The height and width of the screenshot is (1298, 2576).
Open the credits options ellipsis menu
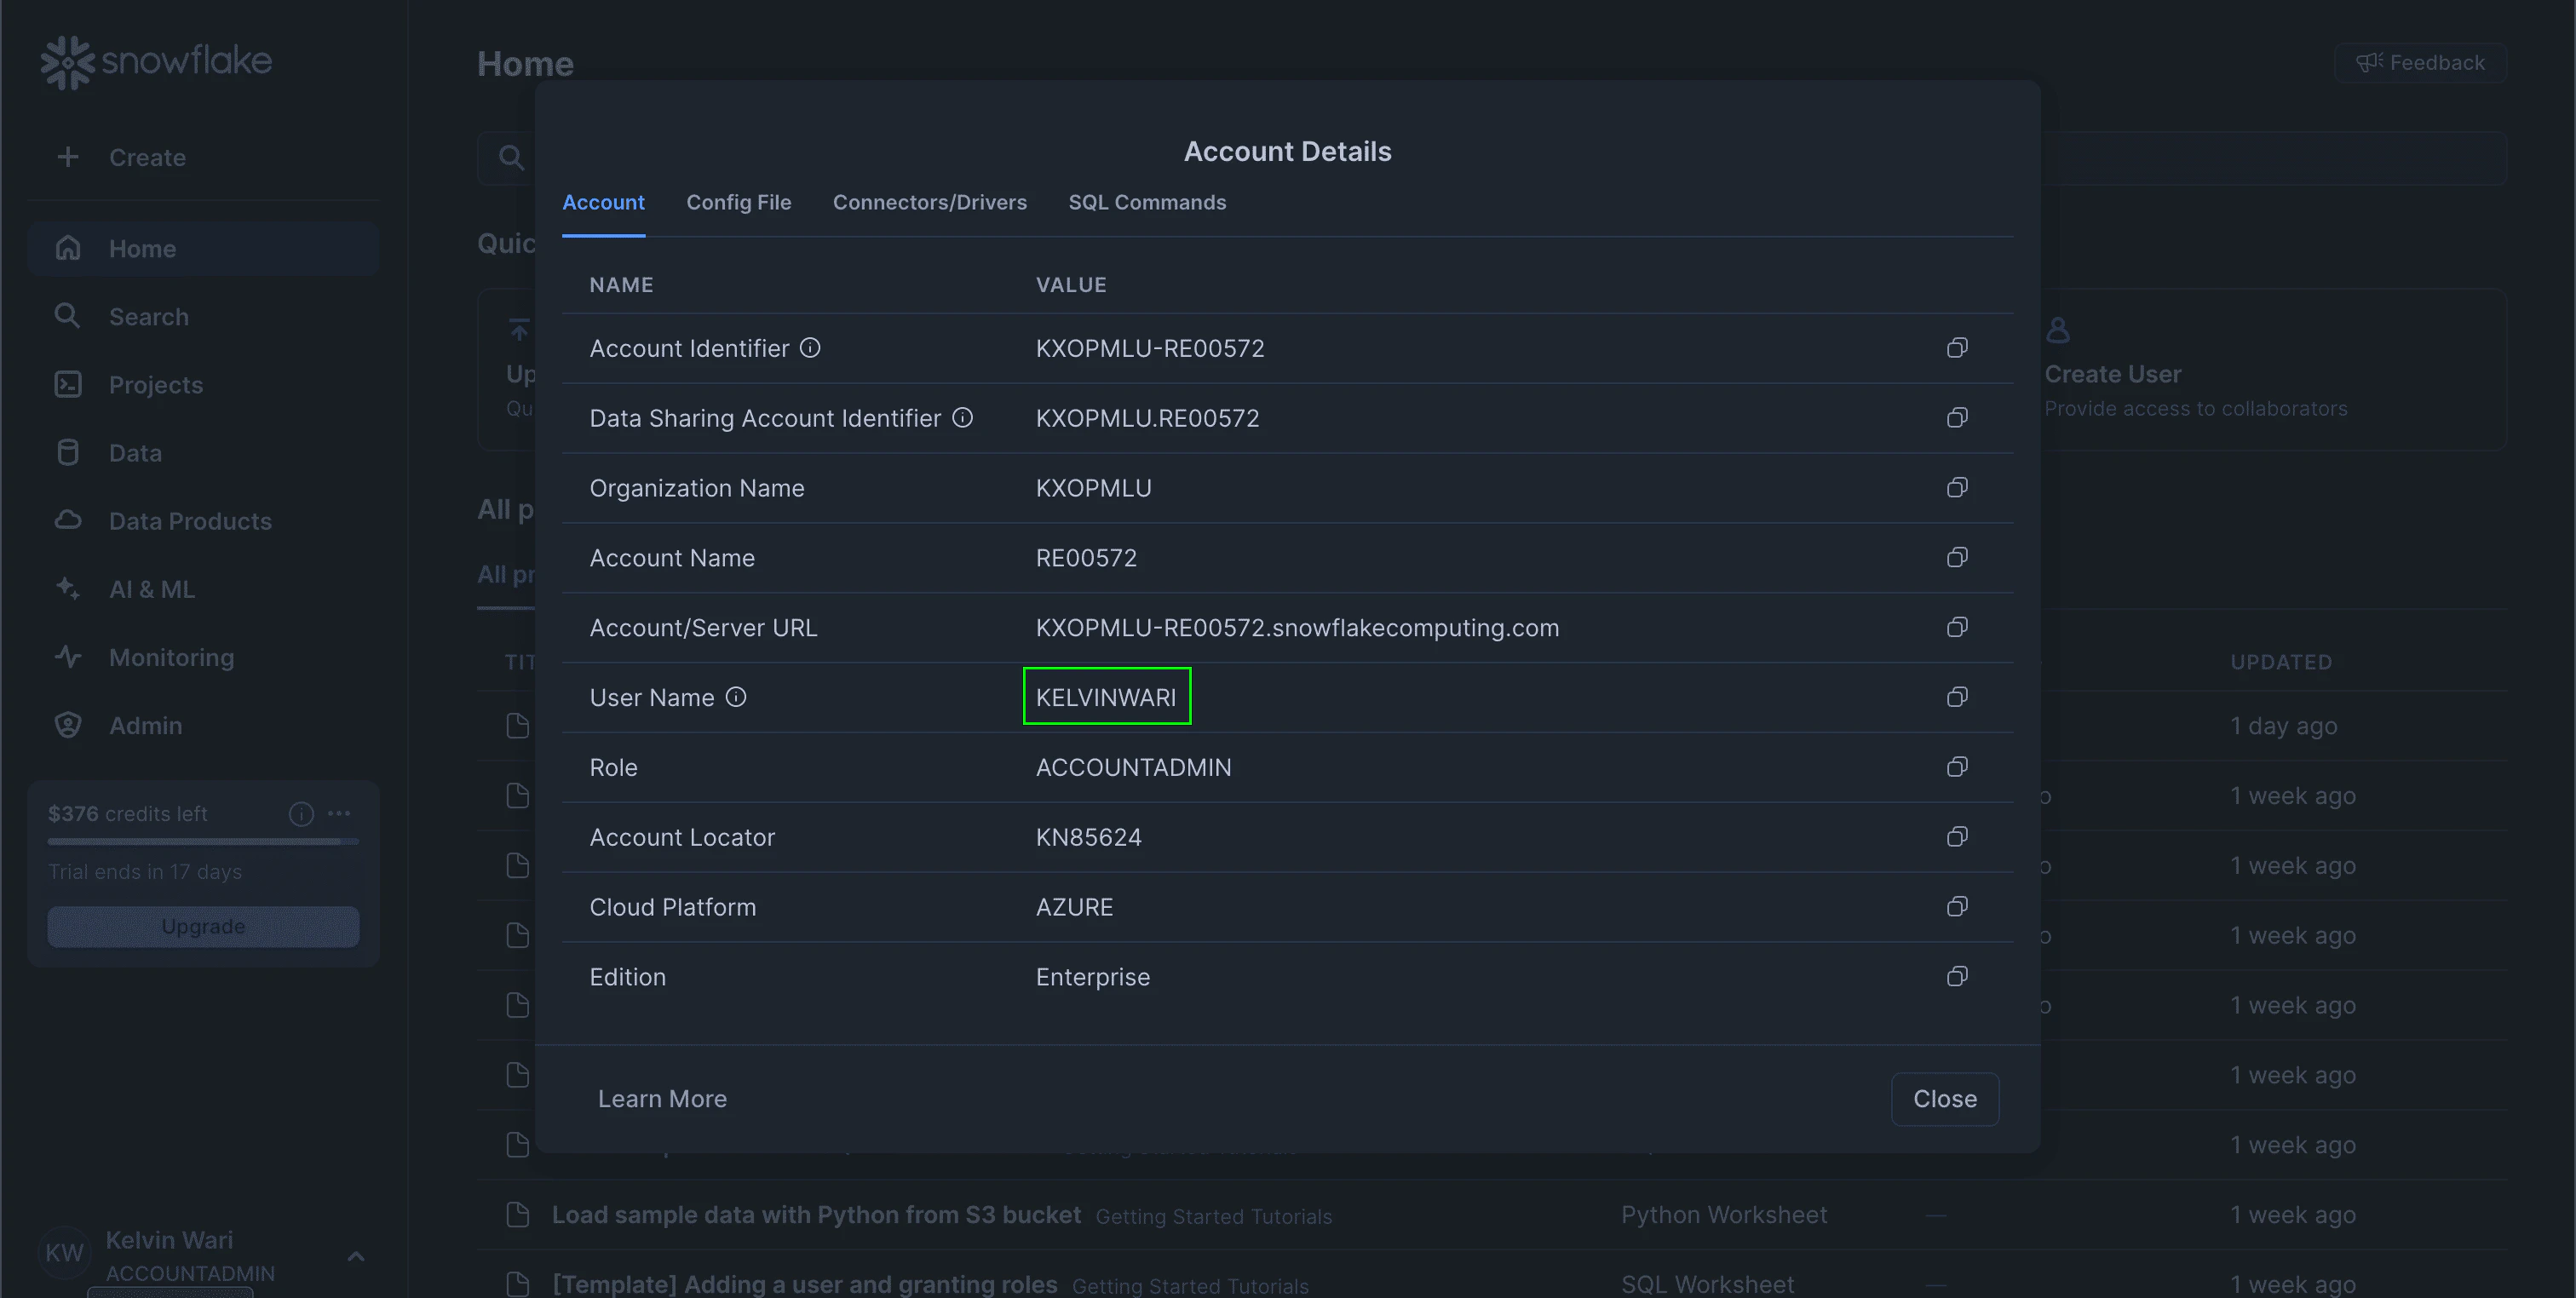340,814
